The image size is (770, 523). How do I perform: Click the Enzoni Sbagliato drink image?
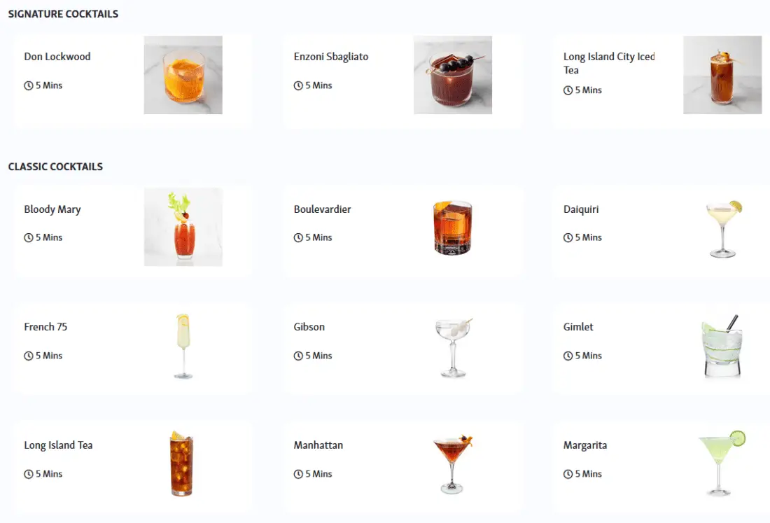point(453,75)
